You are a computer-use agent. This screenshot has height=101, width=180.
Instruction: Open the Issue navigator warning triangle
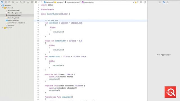[x=17, y=2]
